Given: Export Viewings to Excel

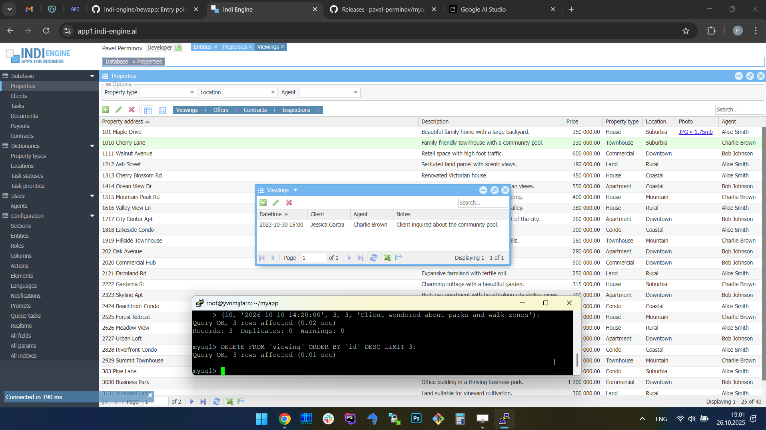Looking at the screenshot, I should click(x=387, y=258).
